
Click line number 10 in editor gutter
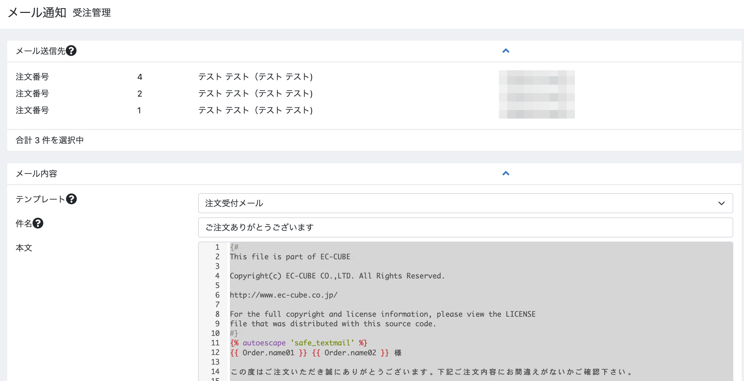pos(215,333)
